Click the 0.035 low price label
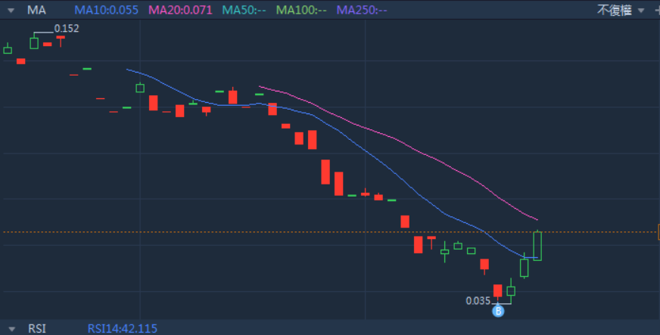660x335 pixels. coord(478,301)
